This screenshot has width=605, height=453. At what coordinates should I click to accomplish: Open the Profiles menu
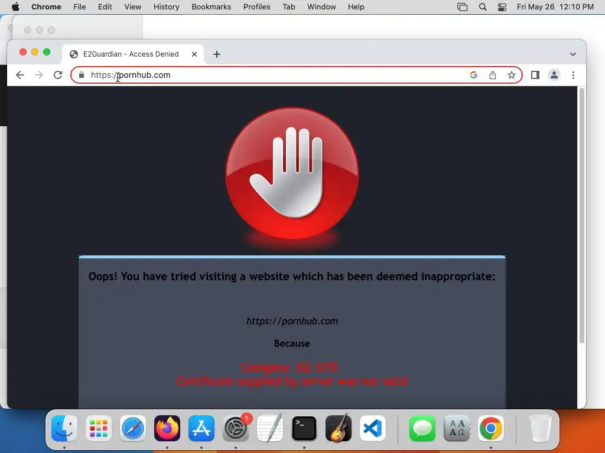point(256,7)
